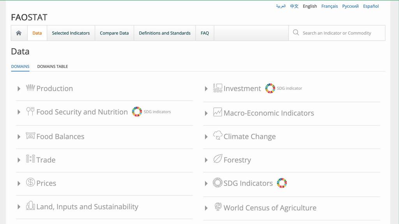Click the leaf icon beside Forestry
This screenshot has width=399, height=224.
pyautogui.click(x=217, y=159)
